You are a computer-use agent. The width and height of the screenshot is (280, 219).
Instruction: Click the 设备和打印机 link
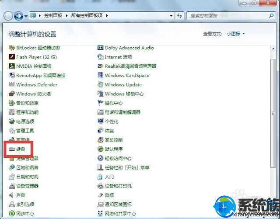click(x=118, y=186)
